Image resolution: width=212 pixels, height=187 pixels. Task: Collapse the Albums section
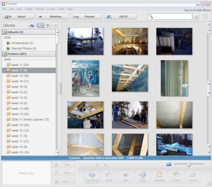(x=5, y=32)
